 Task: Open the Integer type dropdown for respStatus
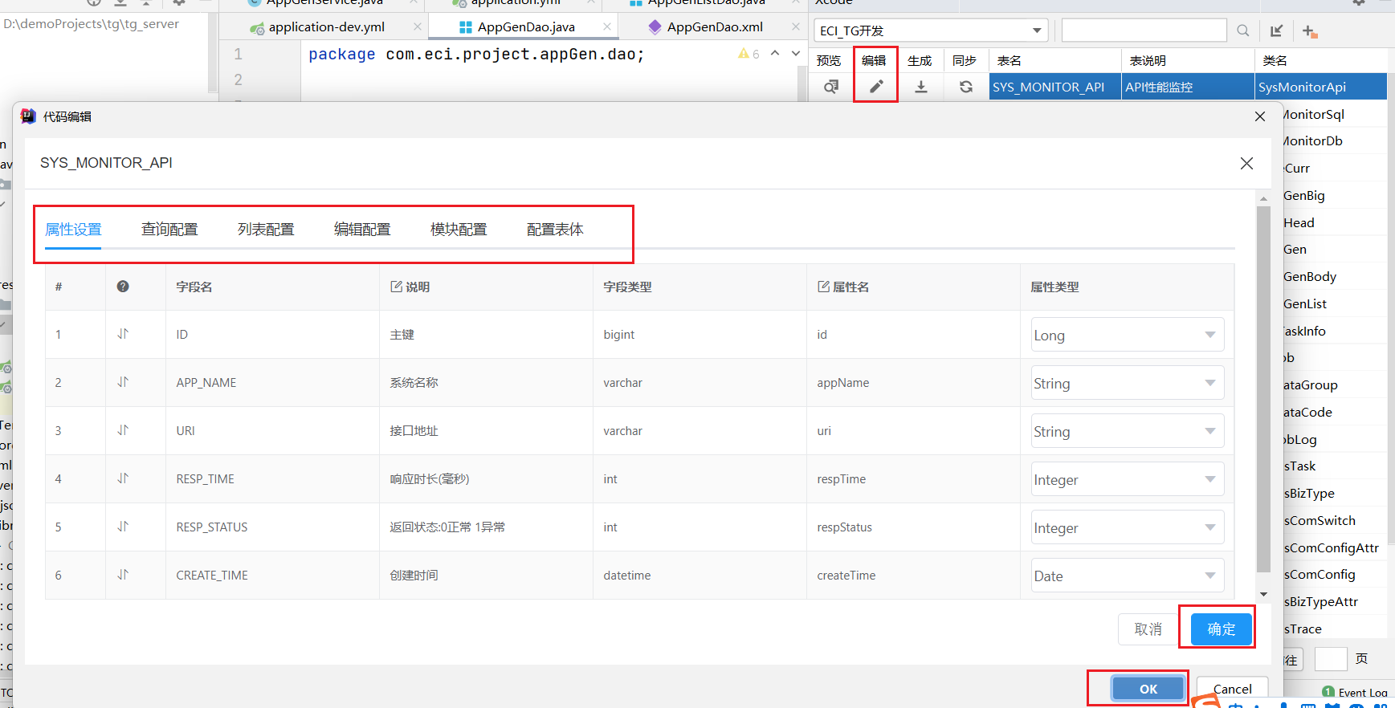pyautogui.click(x=1128, y=527)
